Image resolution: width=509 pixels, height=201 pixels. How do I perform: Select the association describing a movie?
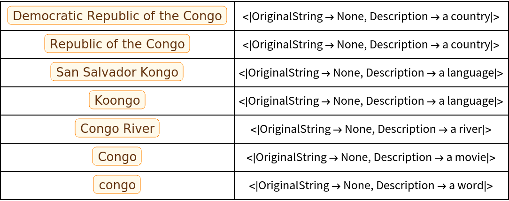pyautogui.click(x=371, y=158)
